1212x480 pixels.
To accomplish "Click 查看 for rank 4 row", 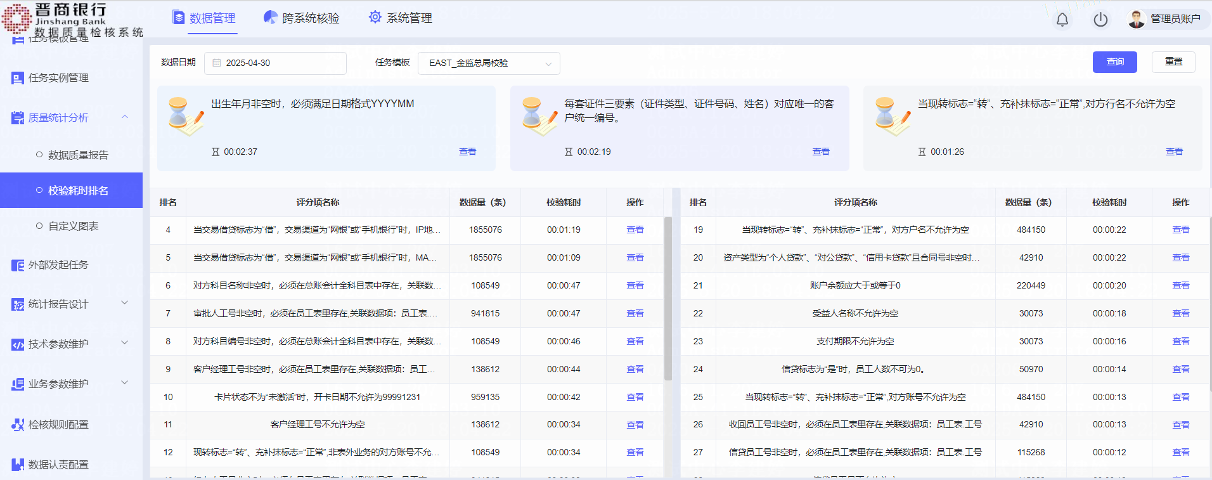I will coord(635,230).
